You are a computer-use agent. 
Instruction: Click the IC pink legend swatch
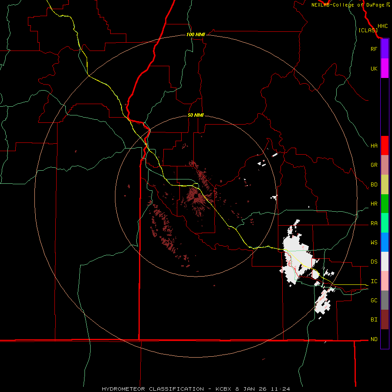(x=385, y=281)
